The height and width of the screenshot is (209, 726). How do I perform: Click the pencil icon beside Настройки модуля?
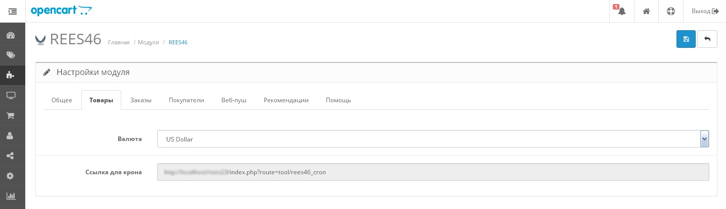coord(47,72)
